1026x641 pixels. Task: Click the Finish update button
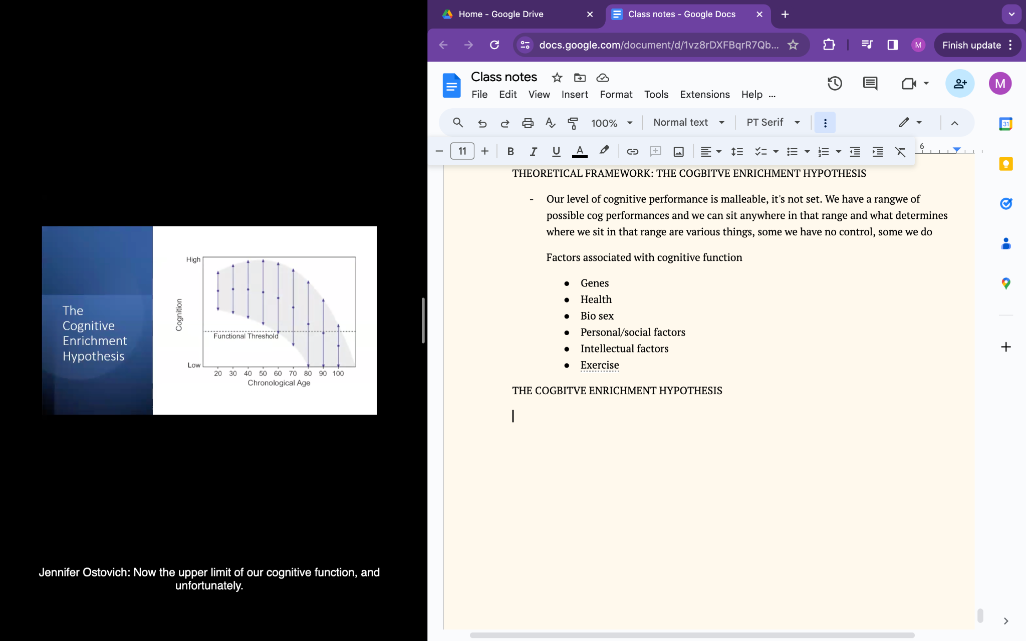pos(971,45)
